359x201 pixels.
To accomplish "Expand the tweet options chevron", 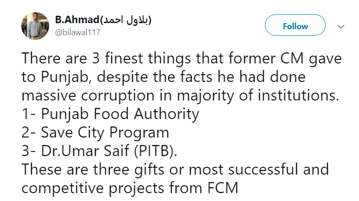I will click(x=341, y=26).
